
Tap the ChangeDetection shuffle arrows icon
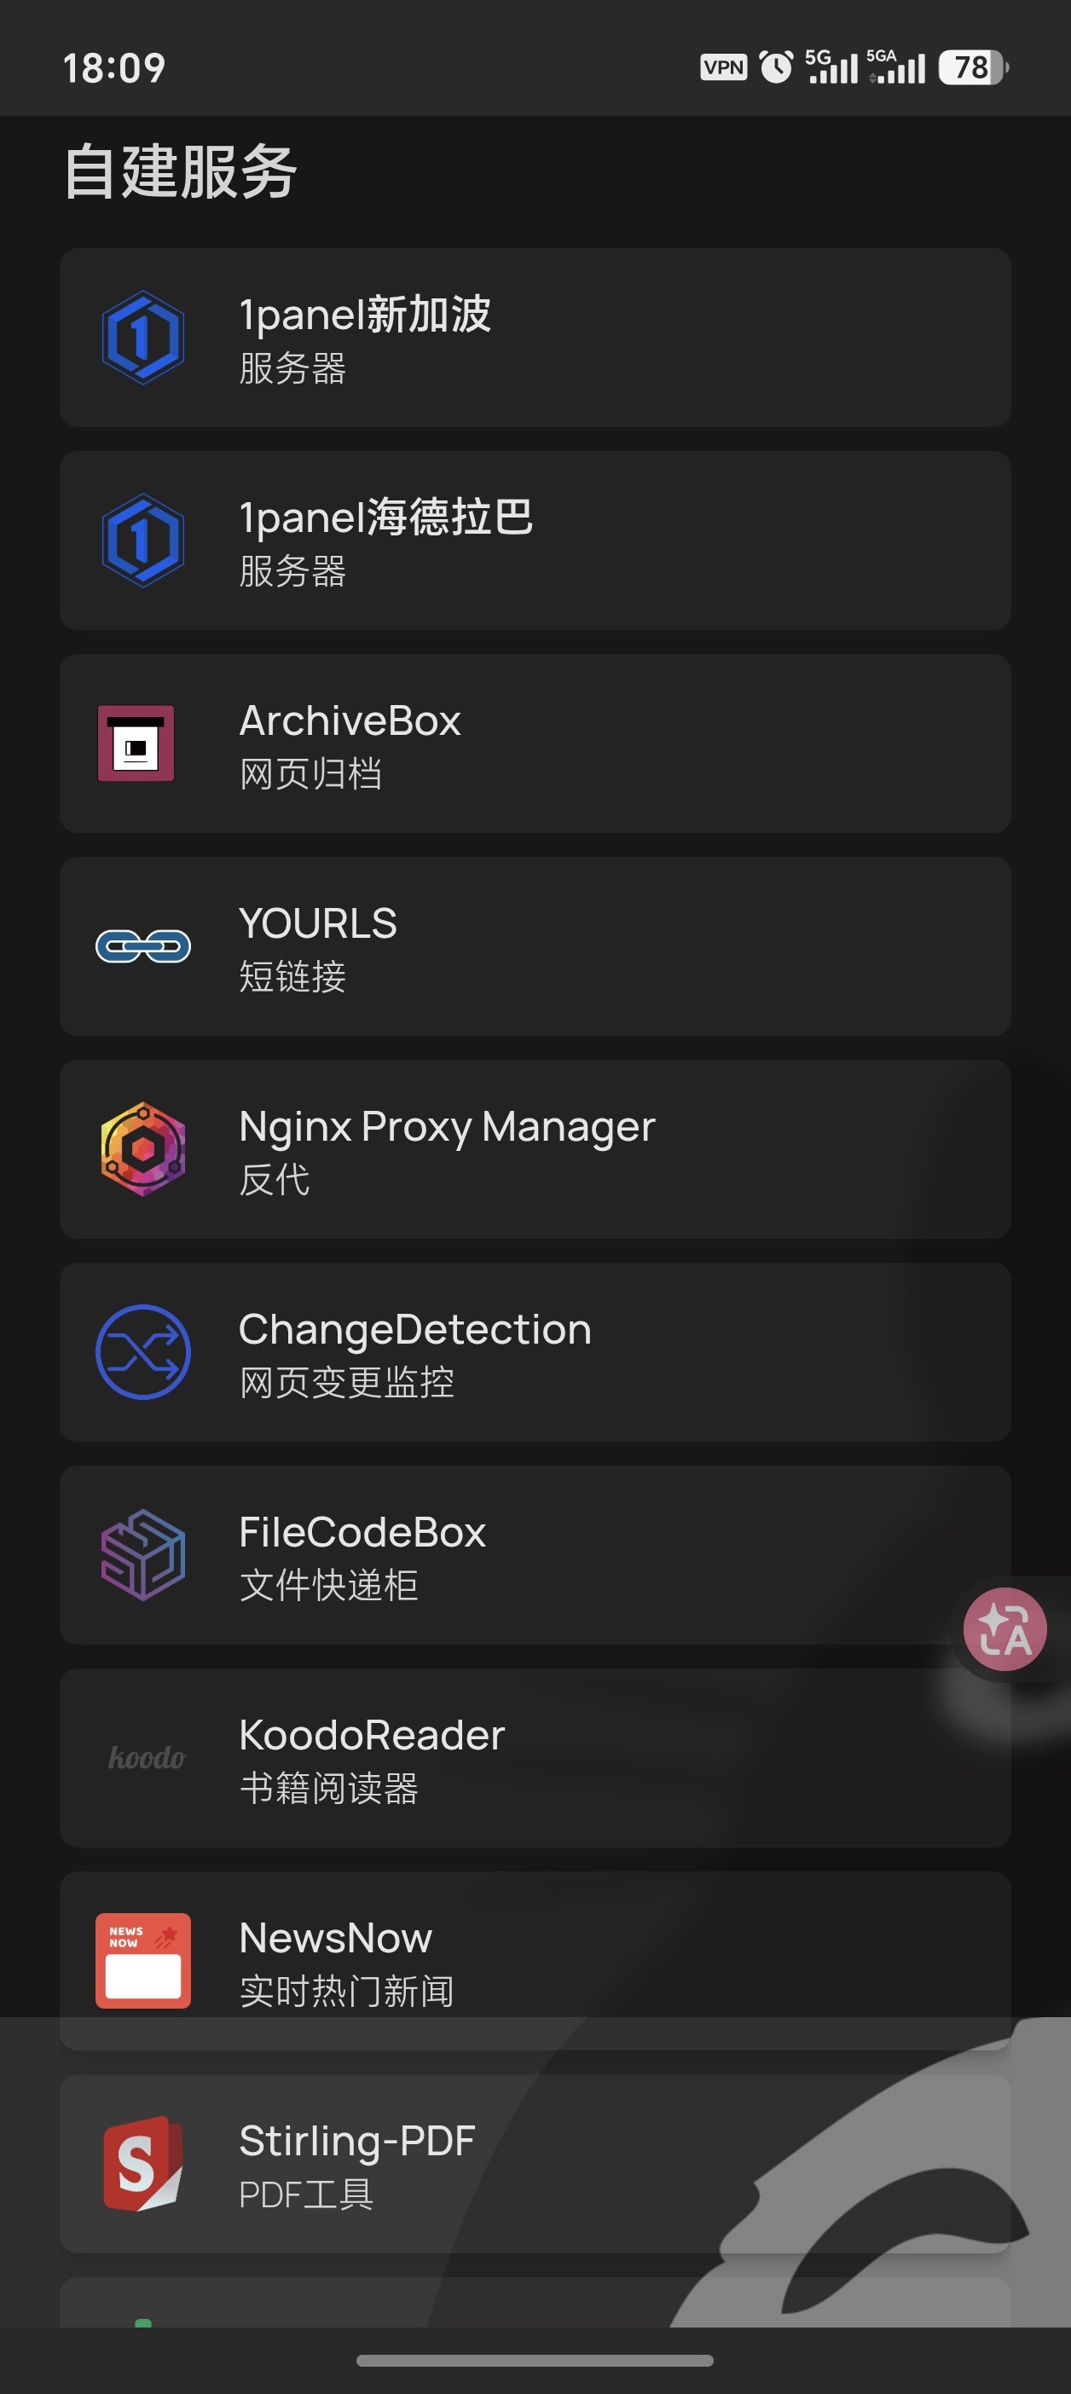pos(143,1351)
